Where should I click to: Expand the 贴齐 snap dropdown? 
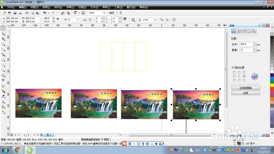coord(117,13)
